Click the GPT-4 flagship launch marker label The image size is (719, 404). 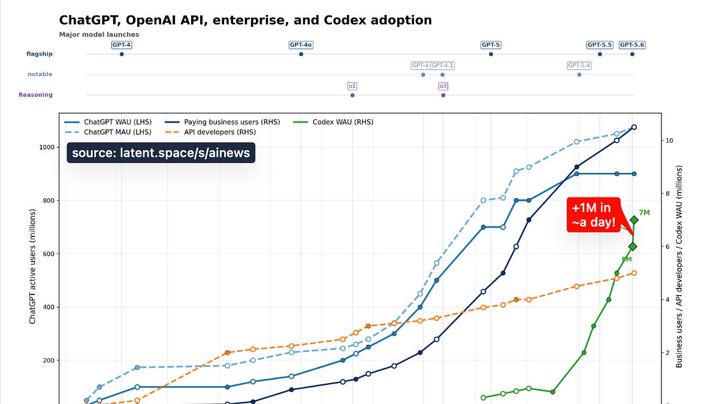click(x=122, y=45)
